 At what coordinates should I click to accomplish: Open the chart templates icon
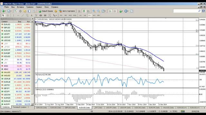pos(132,11)
